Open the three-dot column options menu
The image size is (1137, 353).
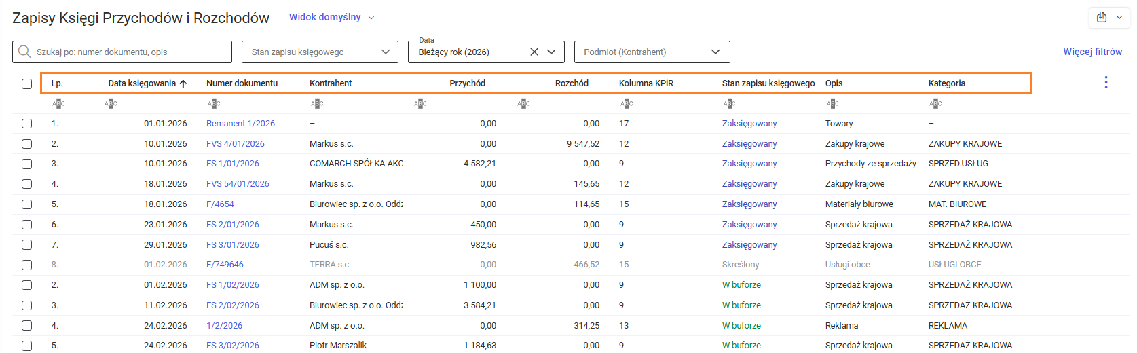point(1106,83)
